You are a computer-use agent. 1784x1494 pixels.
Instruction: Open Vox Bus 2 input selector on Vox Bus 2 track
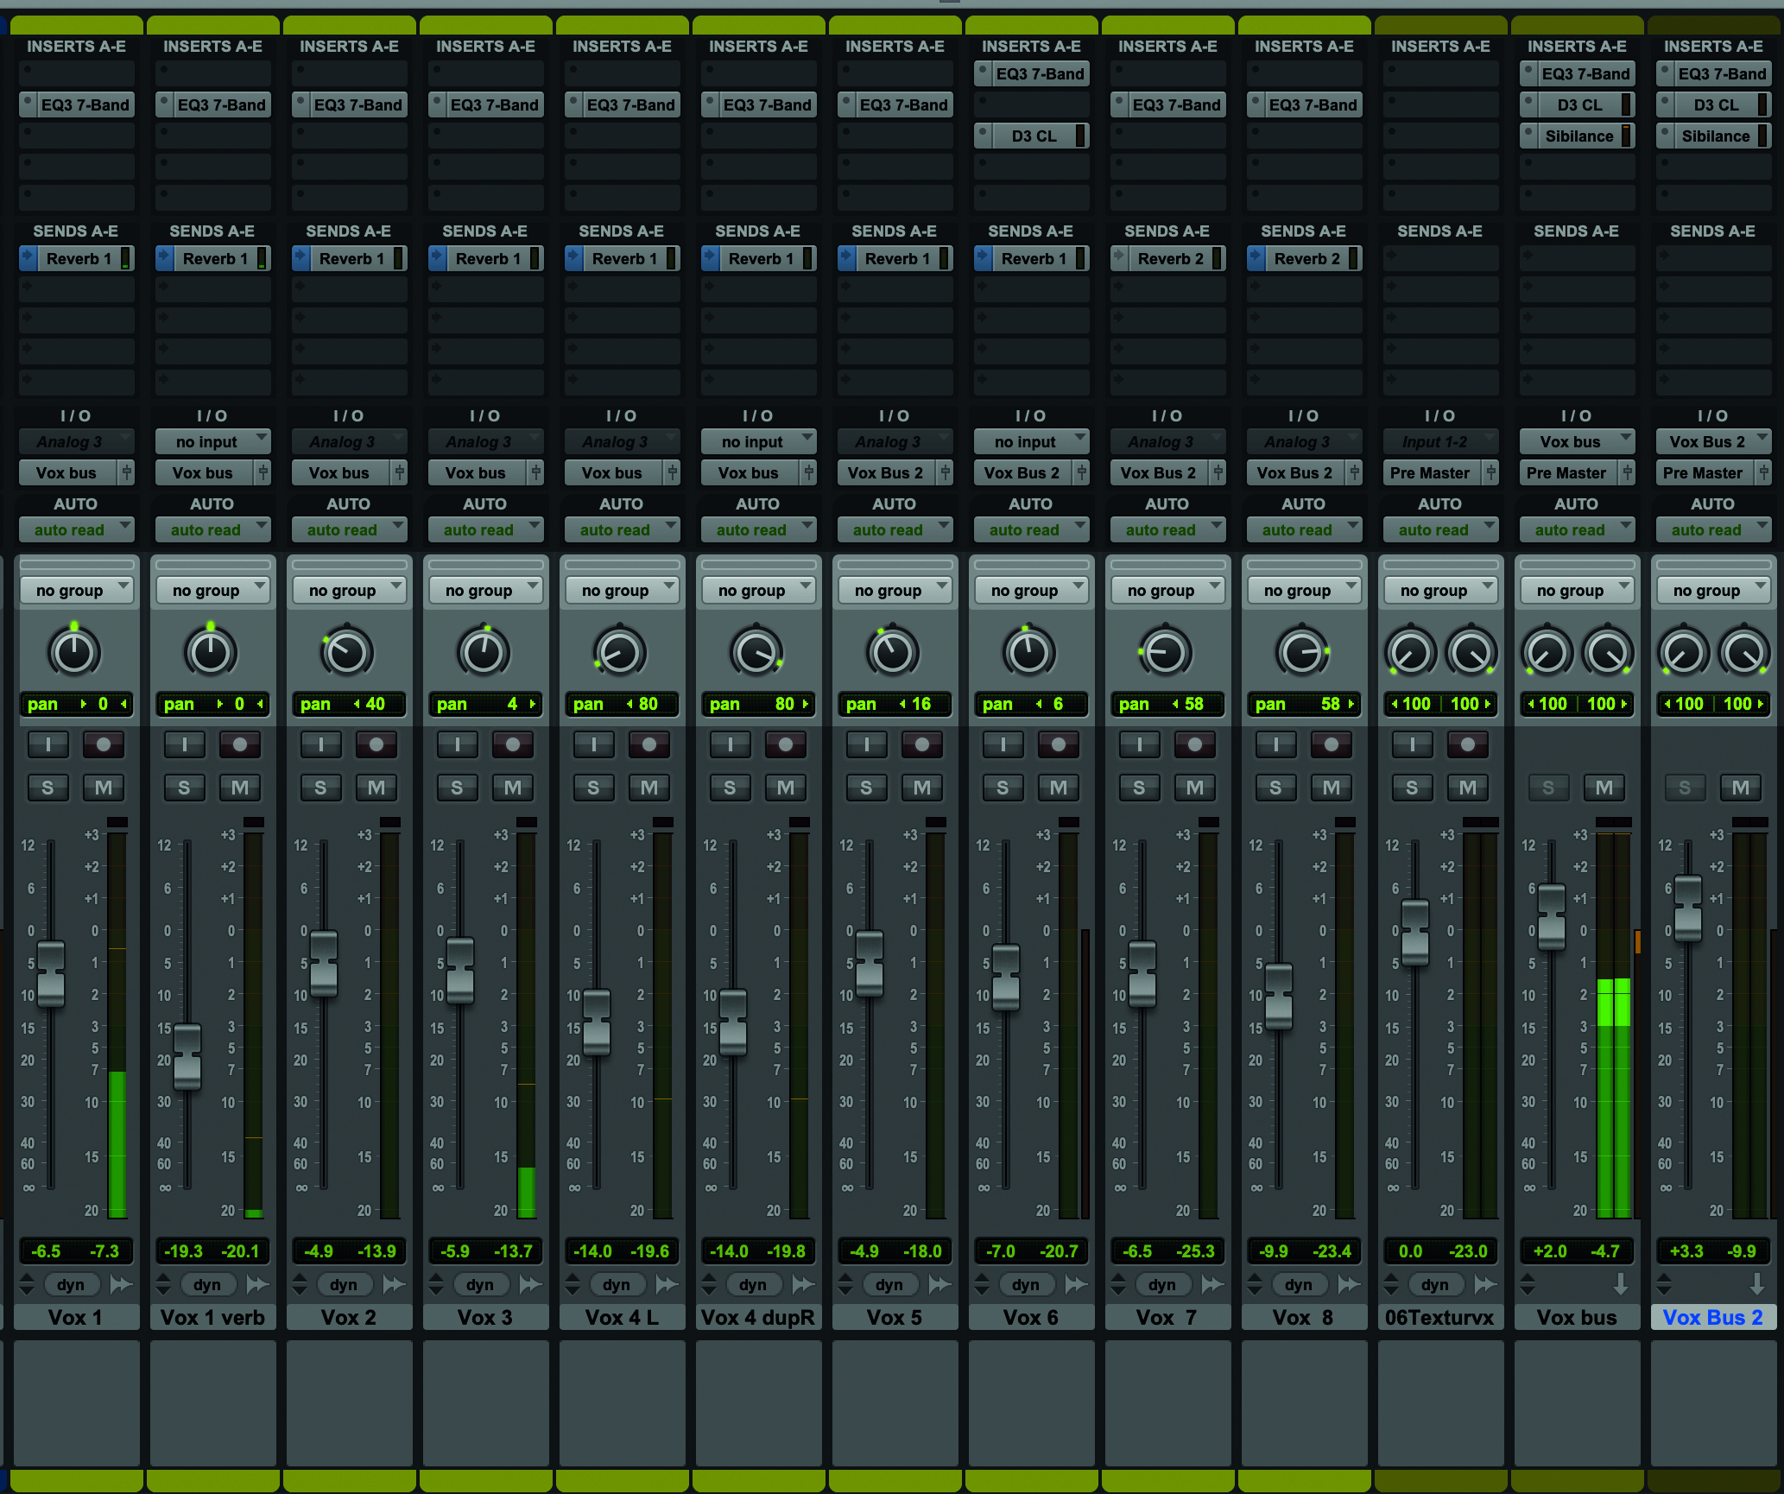click(1714, 441)
